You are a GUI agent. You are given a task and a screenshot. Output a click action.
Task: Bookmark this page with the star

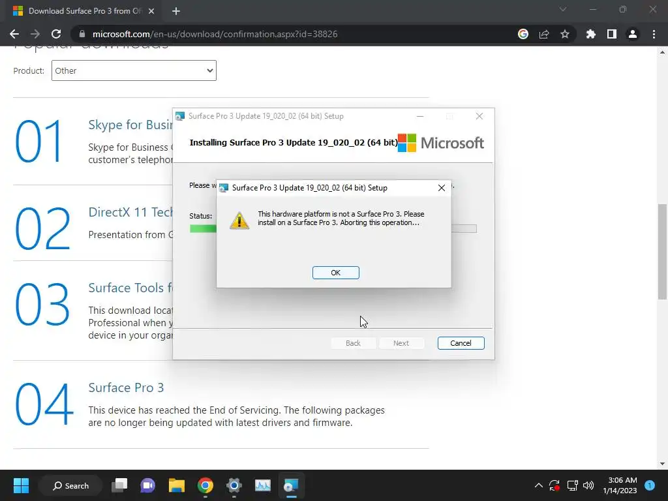pos(565,34)
